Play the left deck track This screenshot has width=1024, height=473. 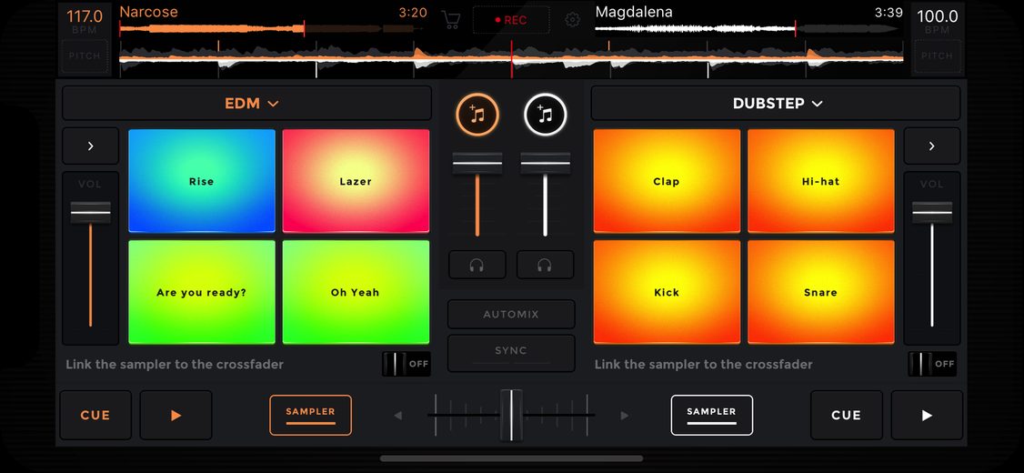[176, 415]
